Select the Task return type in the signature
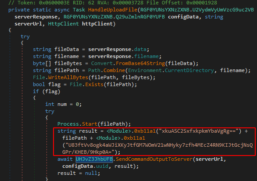 [79, 10]
